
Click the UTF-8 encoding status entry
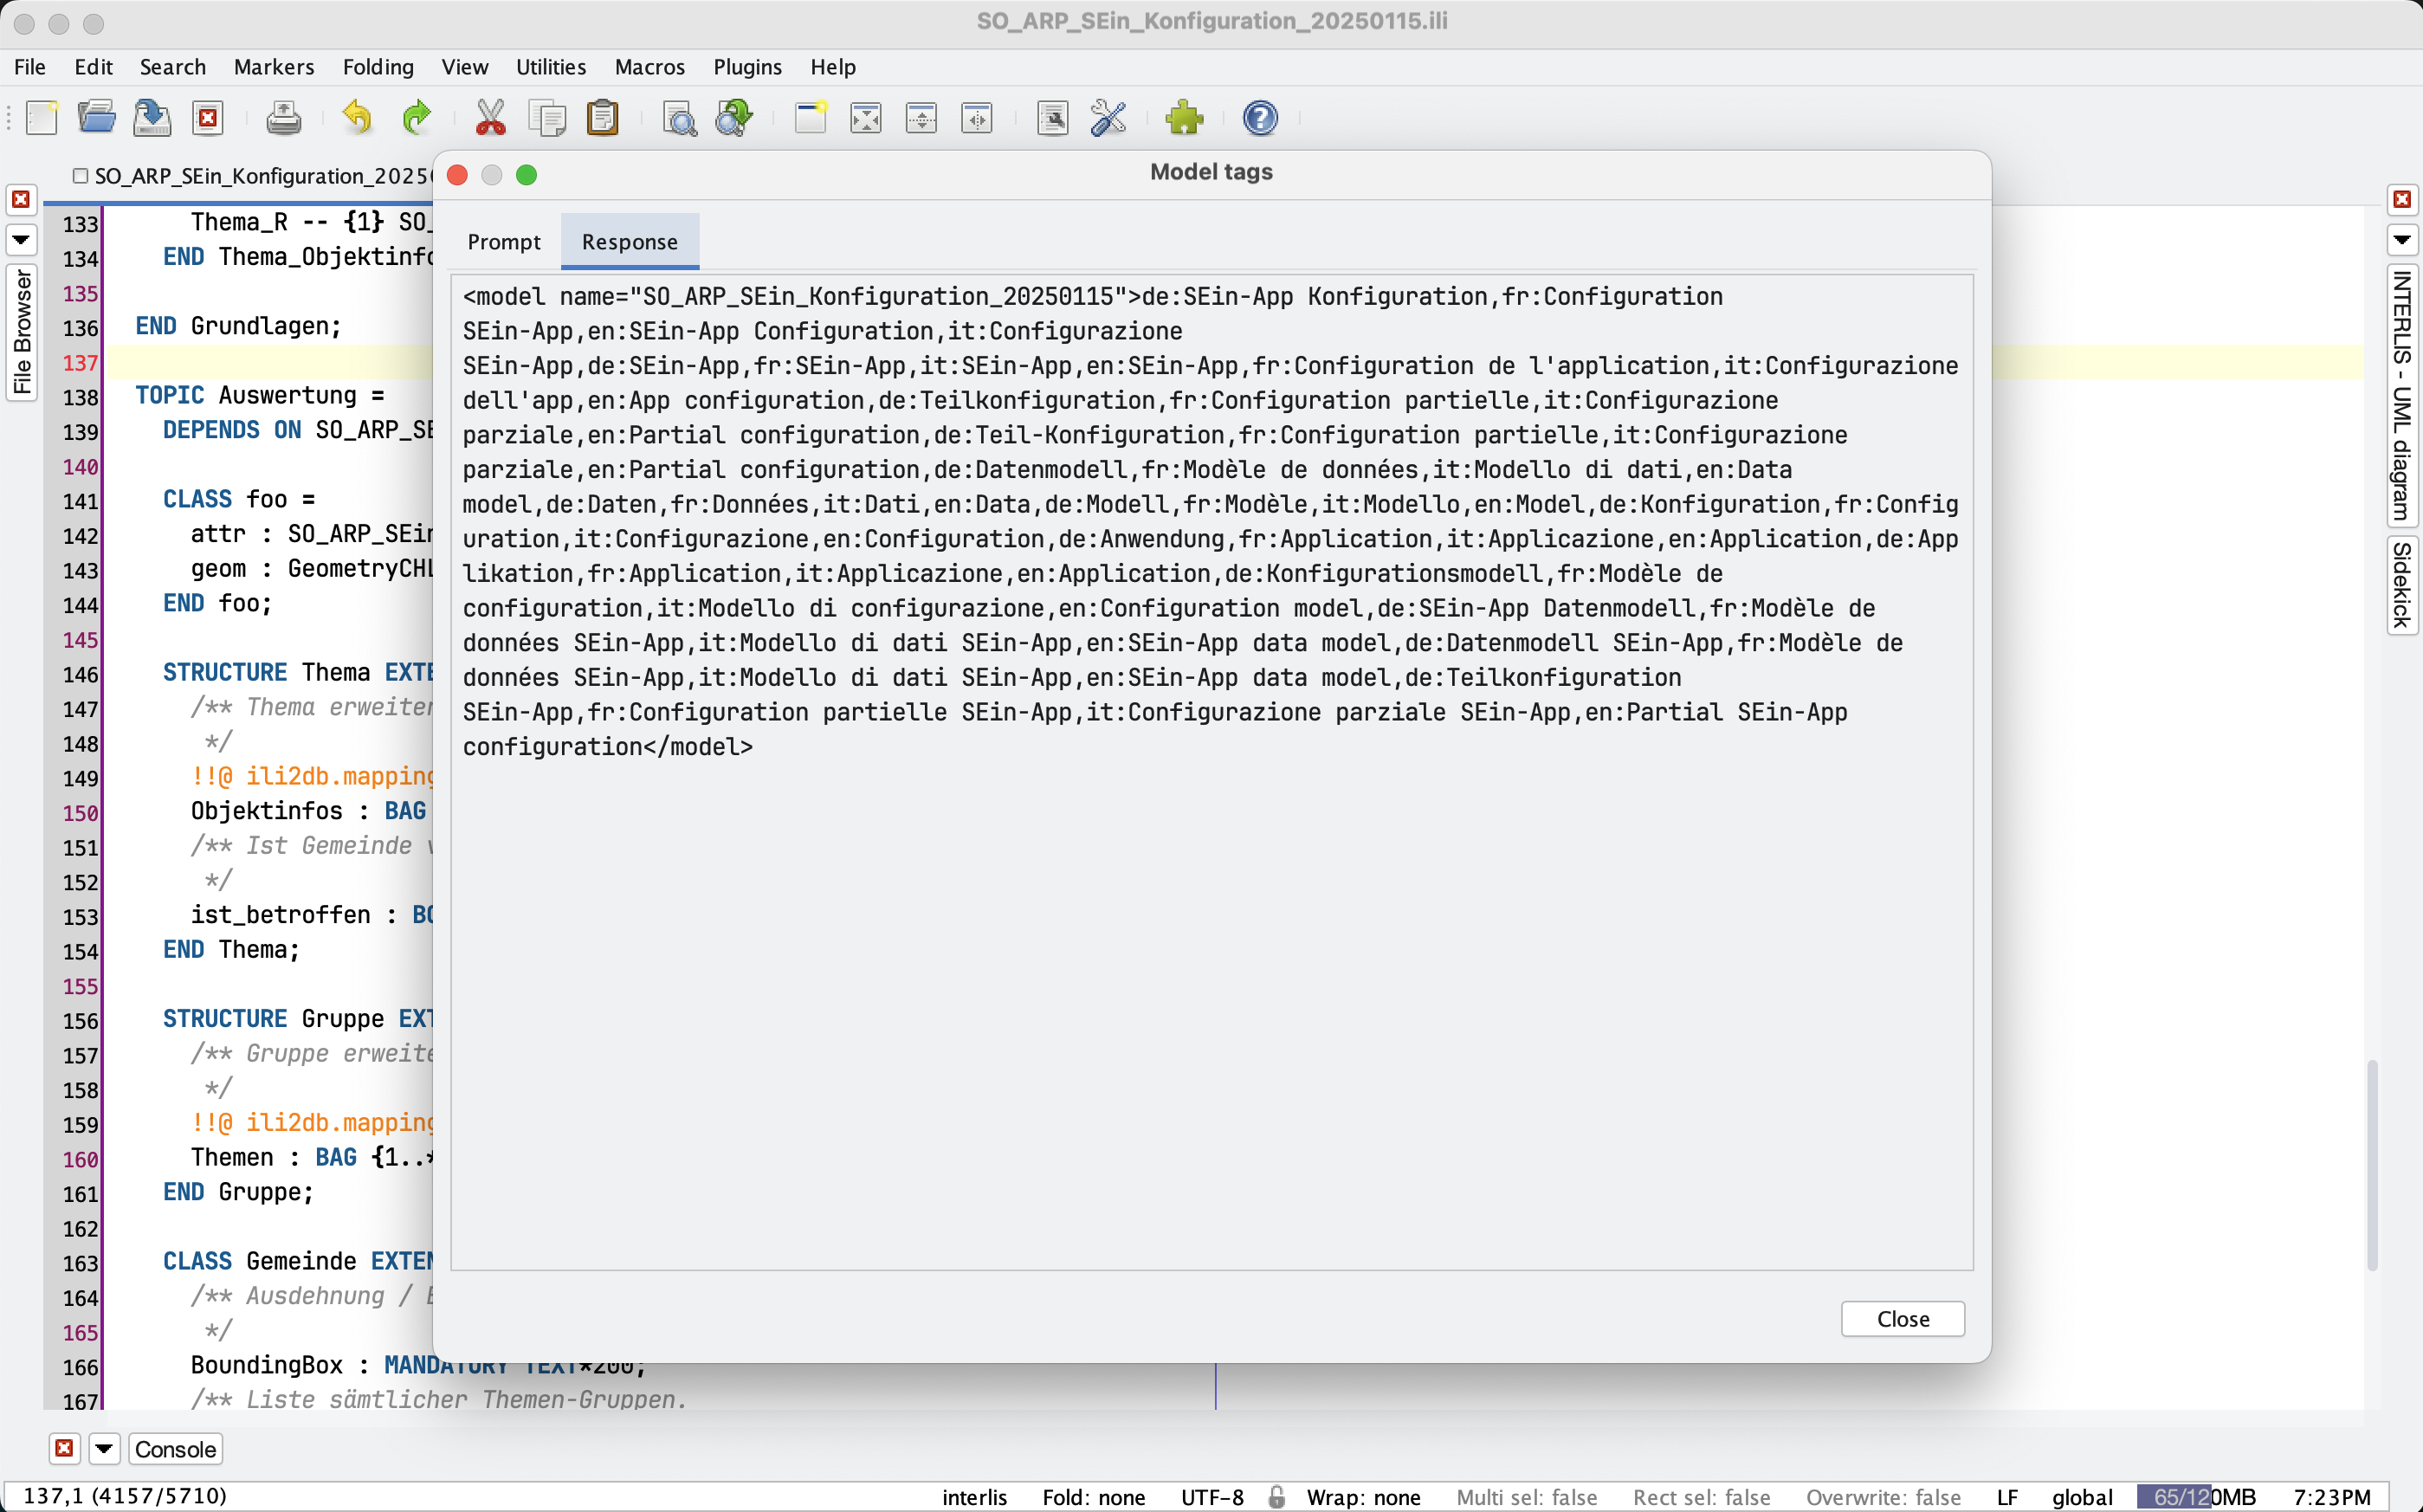click(x=1212, y=1496)
